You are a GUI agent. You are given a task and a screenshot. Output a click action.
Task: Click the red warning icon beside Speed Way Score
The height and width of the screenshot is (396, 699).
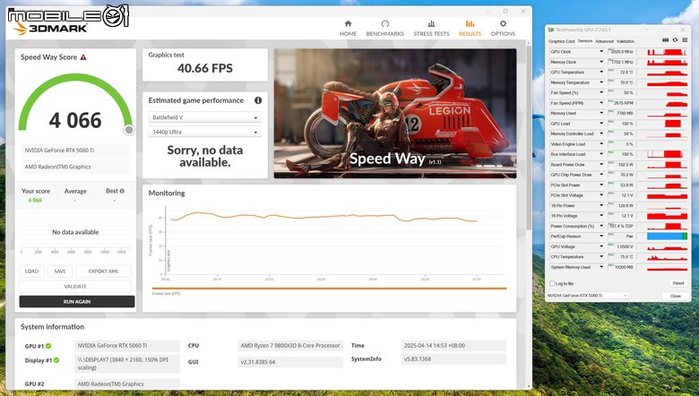point(83,57)
